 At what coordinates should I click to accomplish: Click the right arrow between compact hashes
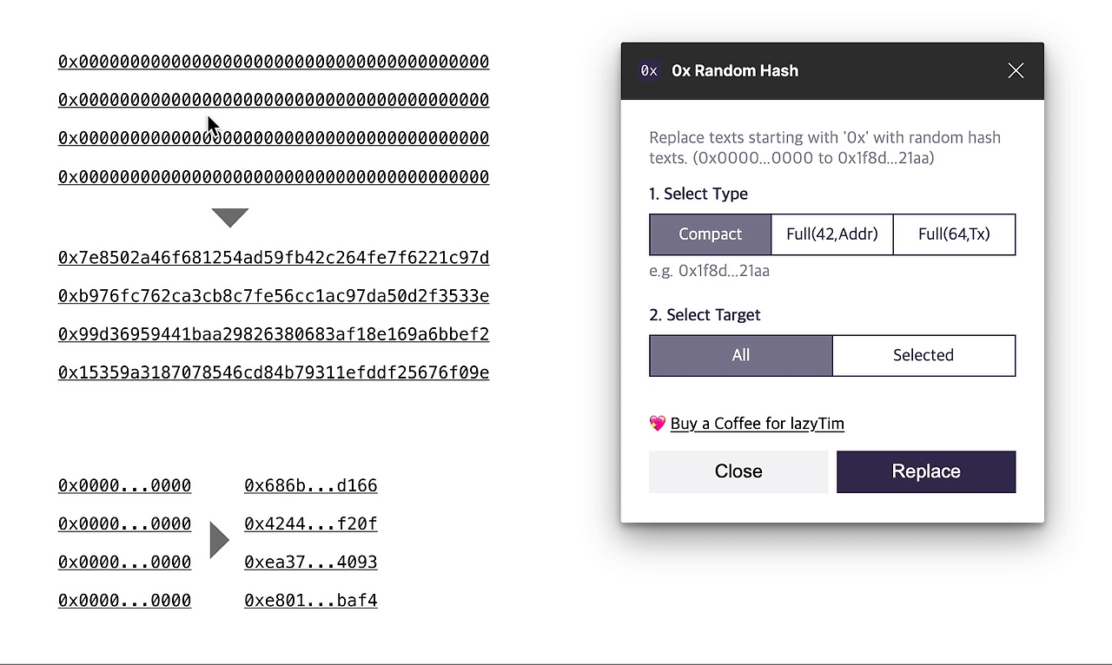pos(219,541)
